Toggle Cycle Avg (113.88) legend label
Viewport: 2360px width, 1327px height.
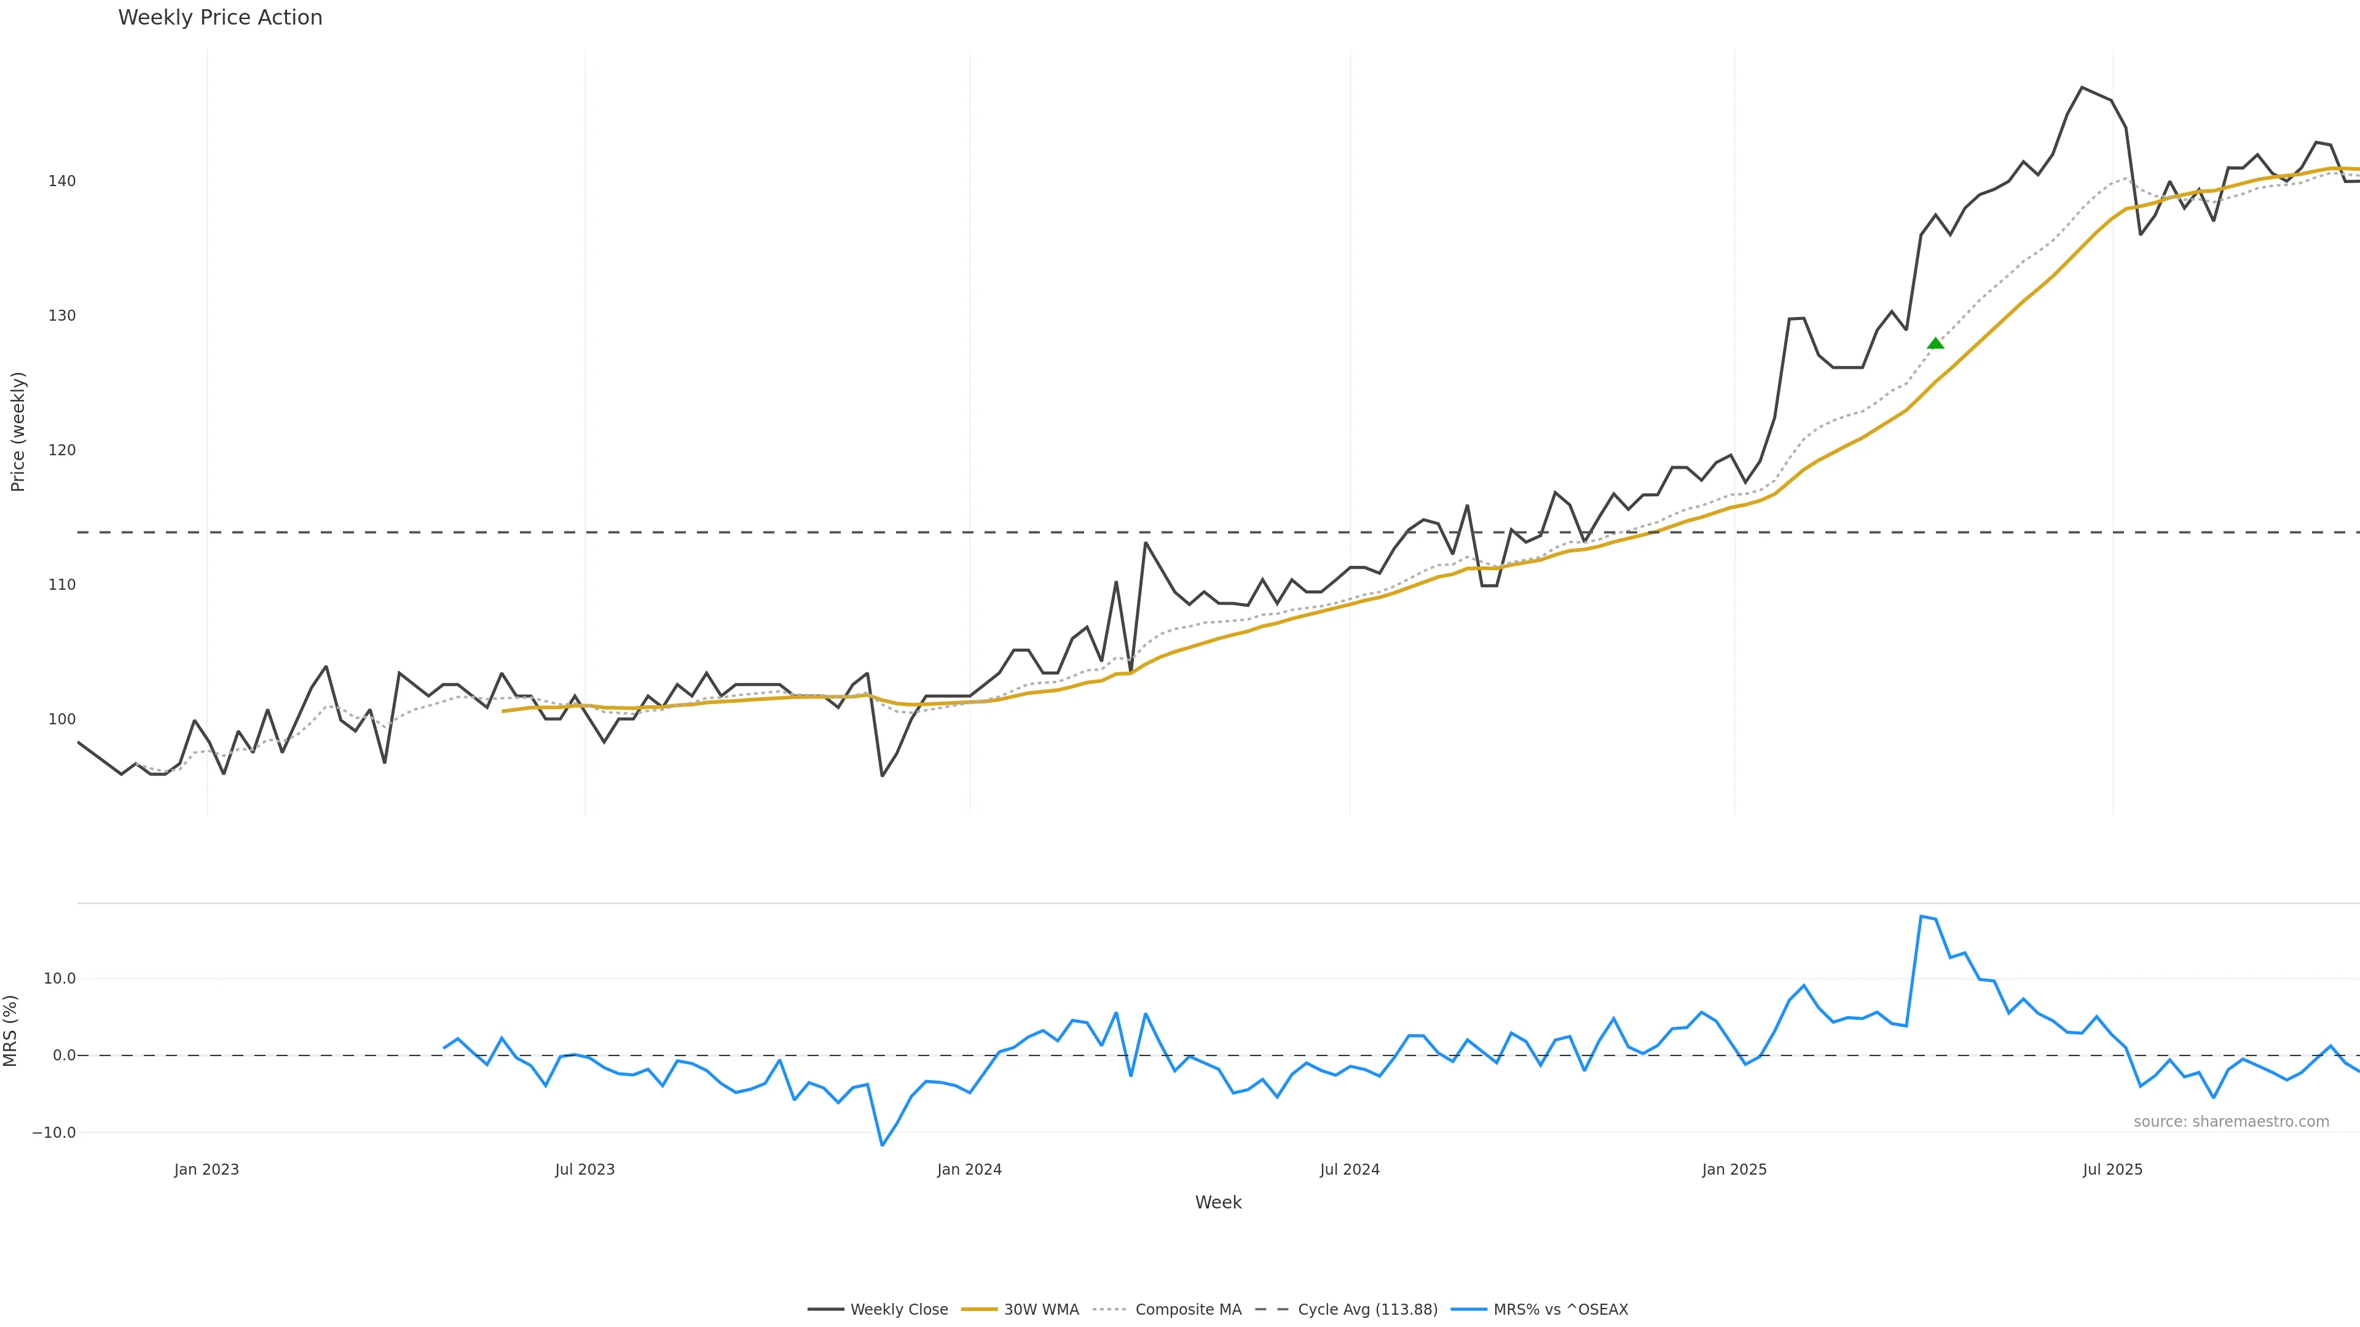coord(1367,1310)
